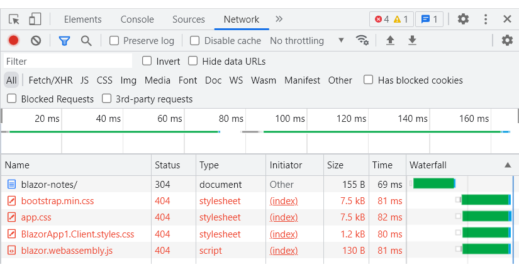This screenshot has width=519, height=272.
Task: Activate the inspect element picker icon
Action: click(x=14, y=19)
